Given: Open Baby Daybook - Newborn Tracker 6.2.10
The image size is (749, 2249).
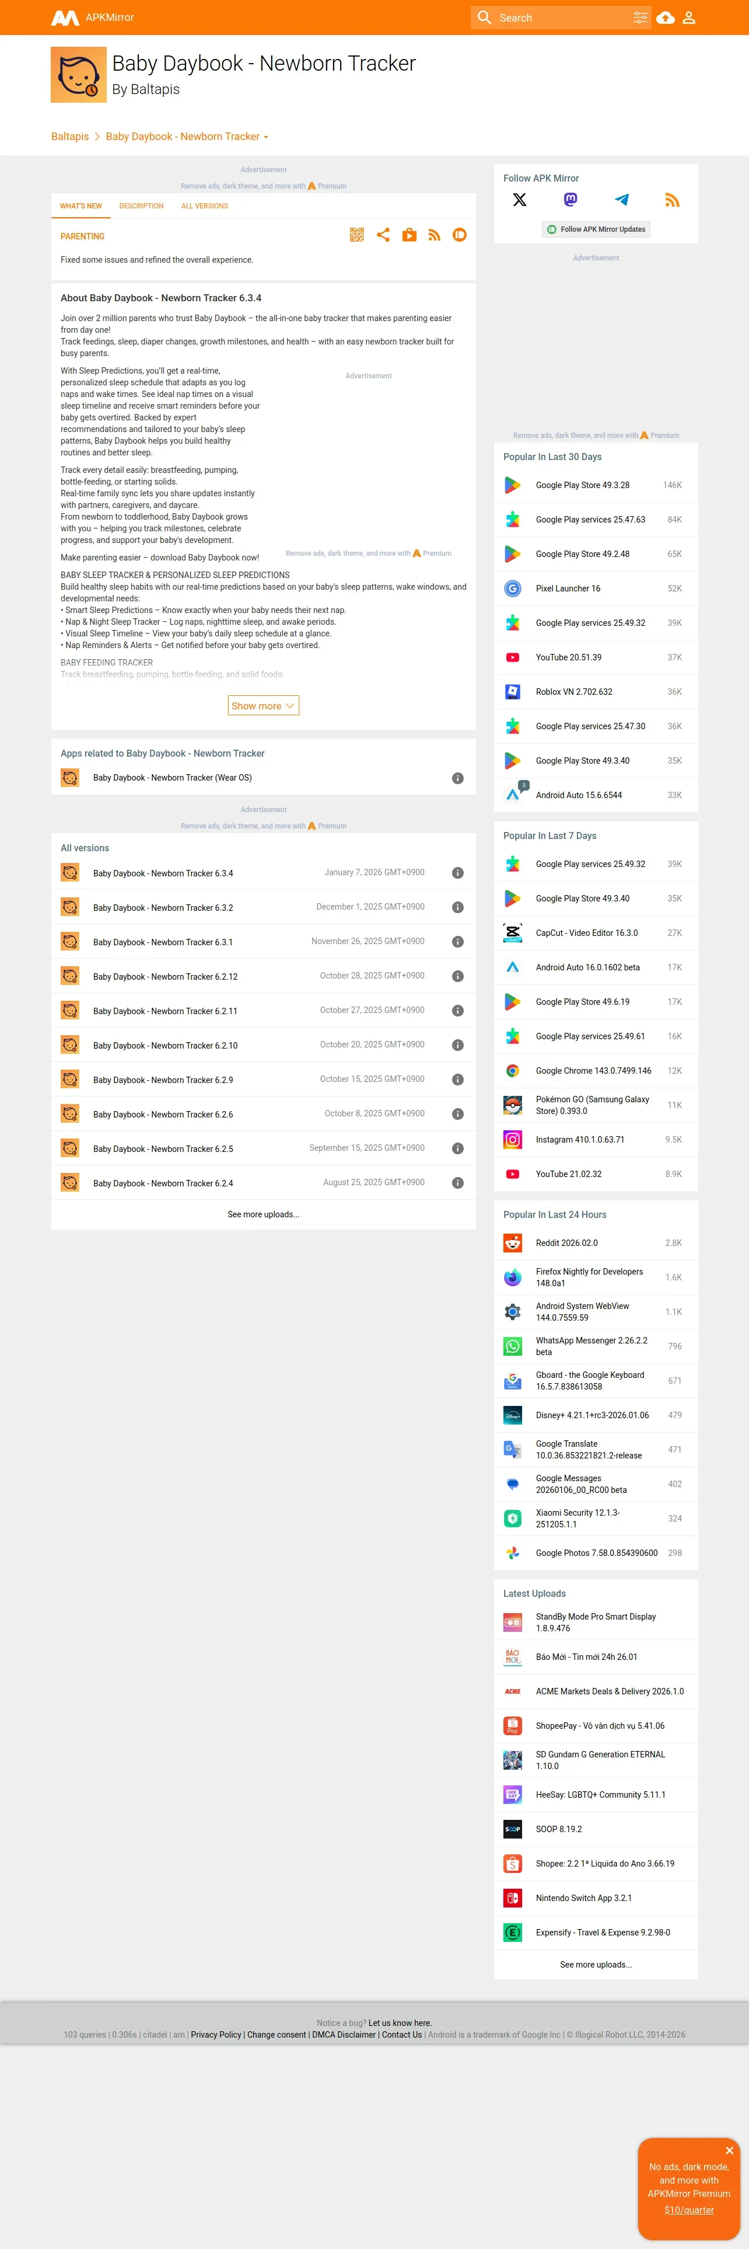Looking at the screenshot, I should point(166,1046).
